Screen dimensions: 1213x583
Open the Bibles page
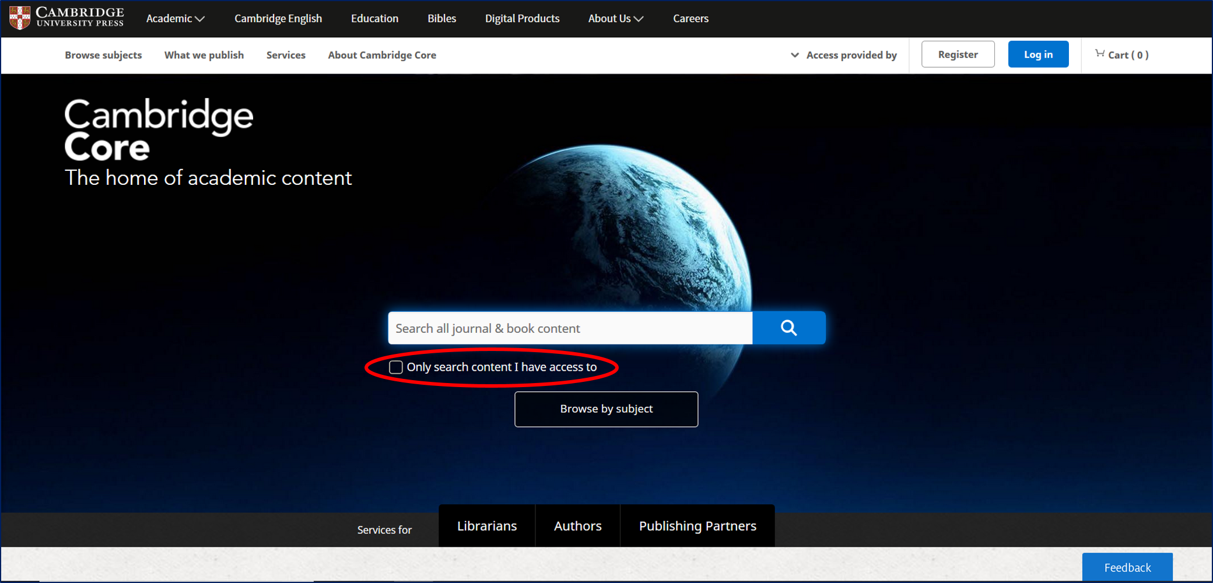click(x=441, y=19)
